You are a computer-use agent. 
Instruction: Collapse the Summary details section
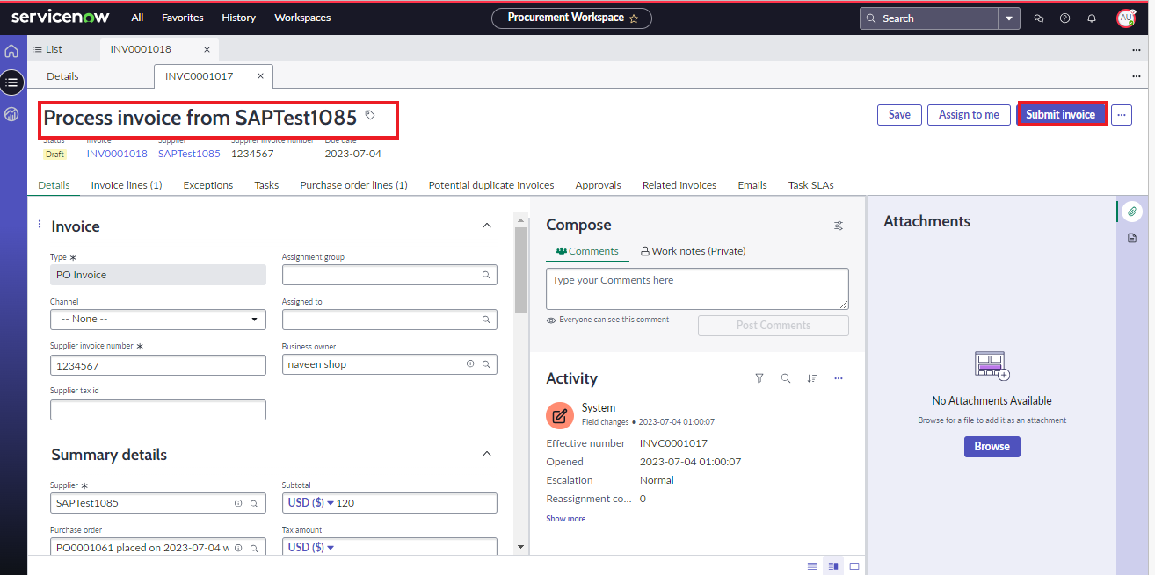click(488, 454)
